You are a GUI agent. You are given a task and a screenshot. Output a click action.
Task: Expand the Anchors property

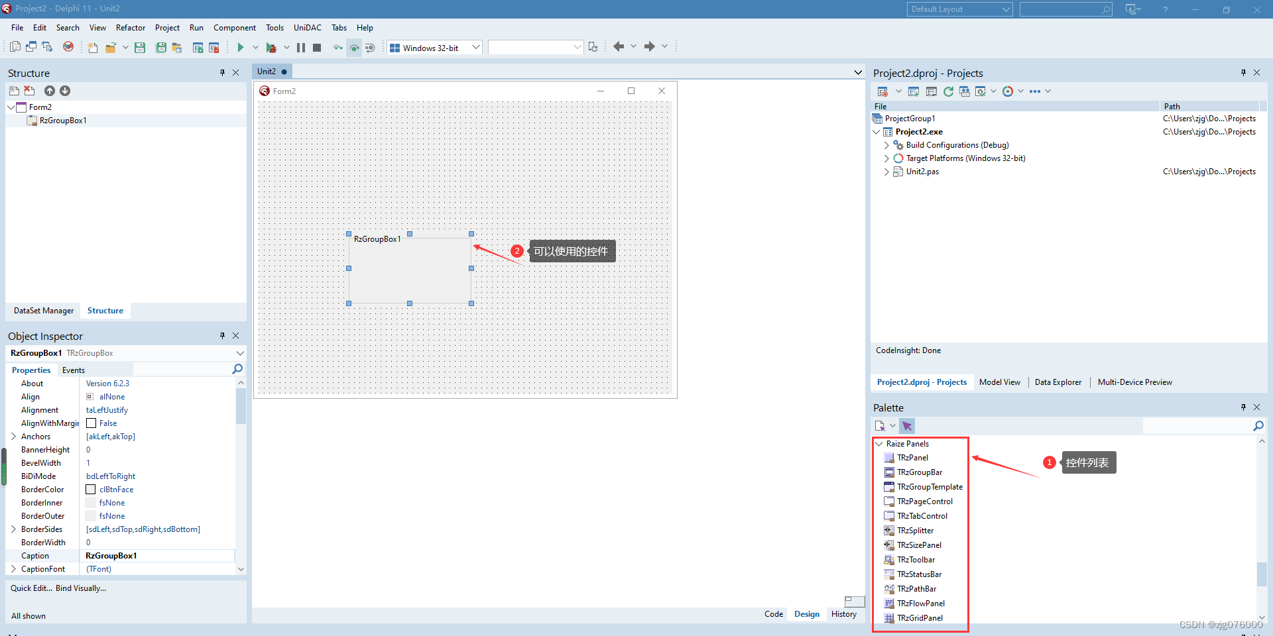click(13, 436)
